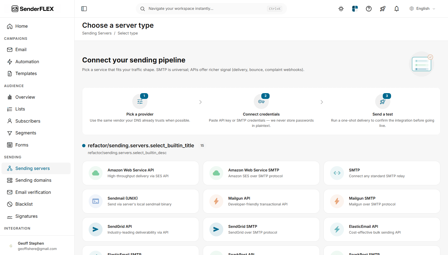The image size is (448, 255).
Task: Click the Subscribers person icon
Action: 10,121
